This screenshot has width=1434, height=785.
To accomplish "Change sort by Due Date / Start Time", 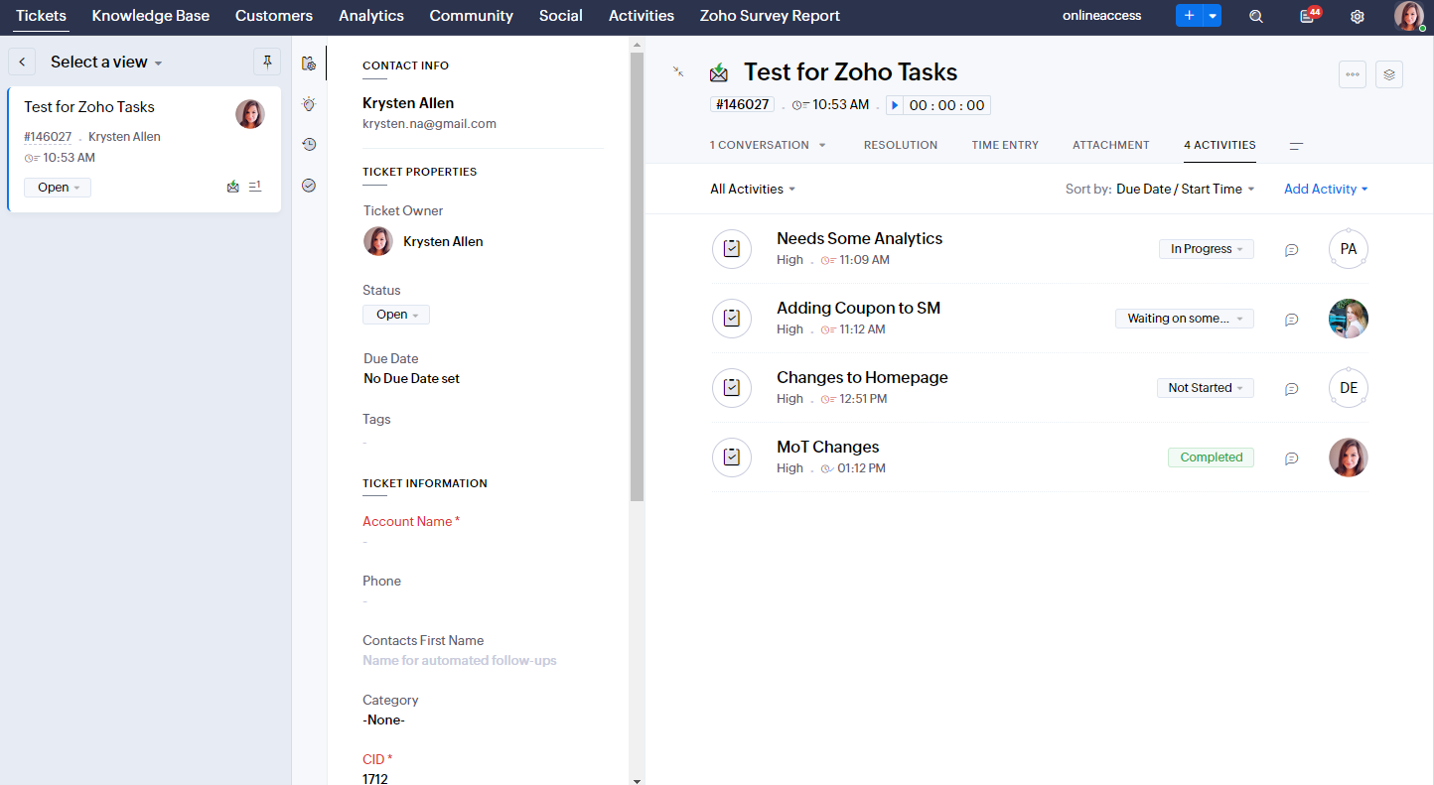I will [x=1185, y=189].
